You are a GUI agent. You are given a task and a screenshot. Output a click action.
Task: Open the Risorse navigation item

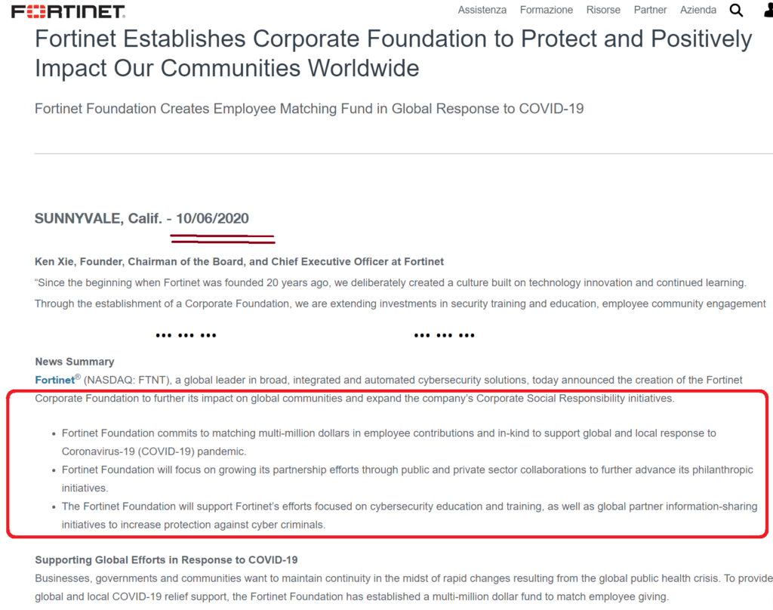click(x=603, y=10)
